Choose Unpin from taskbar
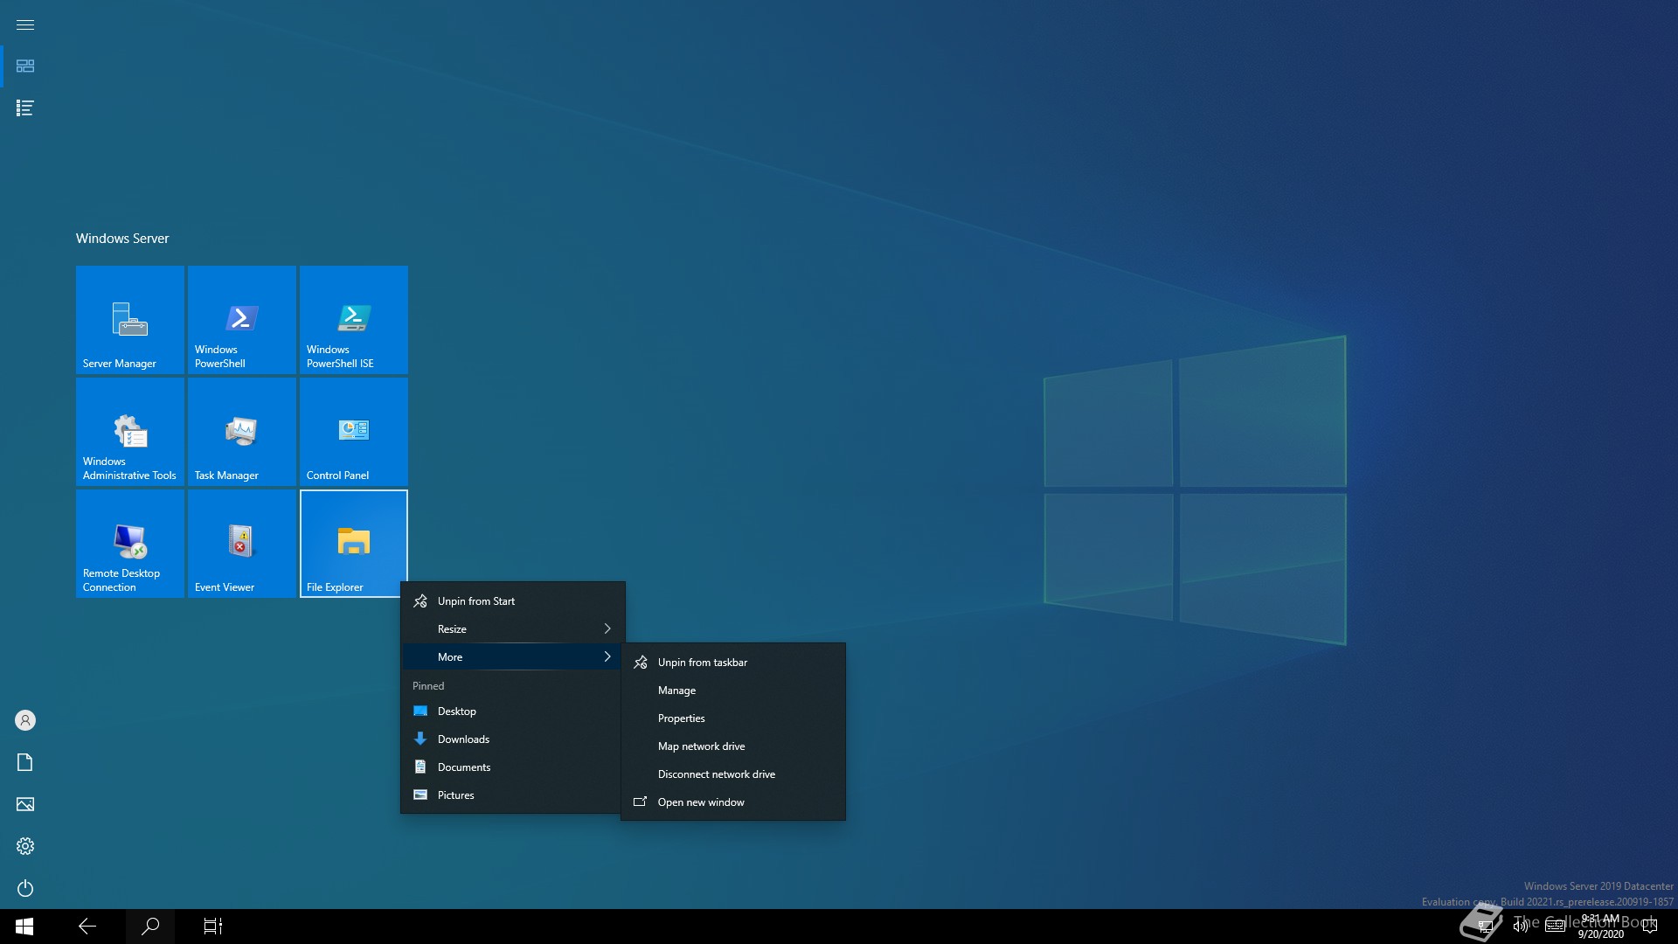The height and width of the screenshot is (944, 1678). point(733,663)
